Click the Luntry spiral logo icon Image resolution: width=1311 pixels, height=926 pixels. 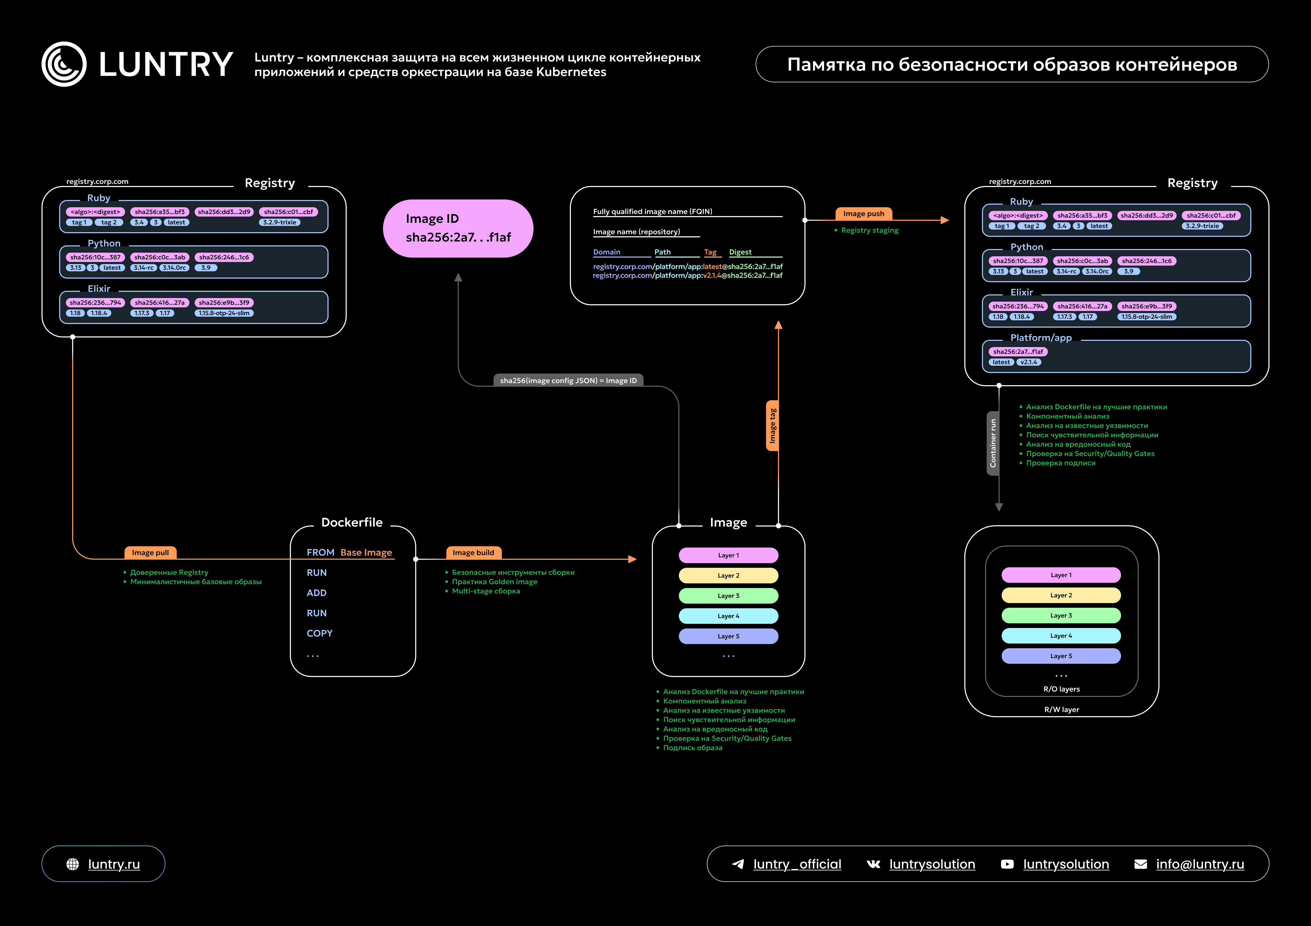tap(64, 64)
